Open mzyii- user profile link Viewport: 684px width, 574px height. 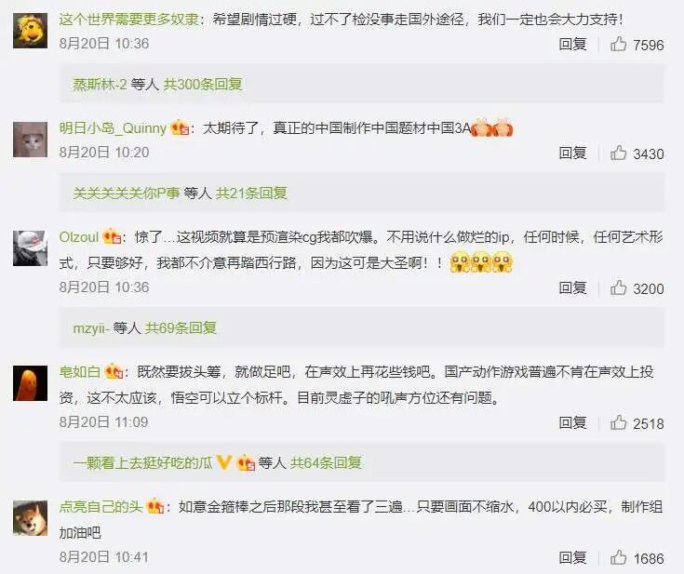click(91, 327)
